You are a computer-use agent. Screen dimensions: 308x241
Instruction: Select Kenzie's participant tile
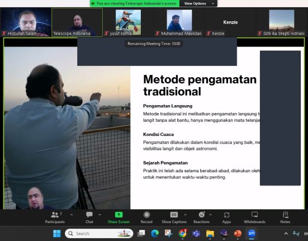[231, 22]
